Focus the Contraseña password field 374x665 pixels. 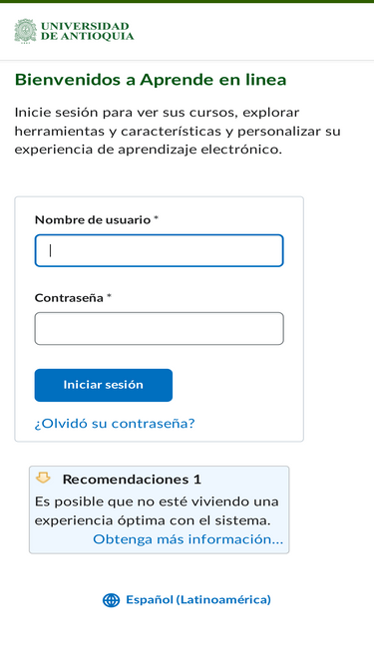click(159, 329)
